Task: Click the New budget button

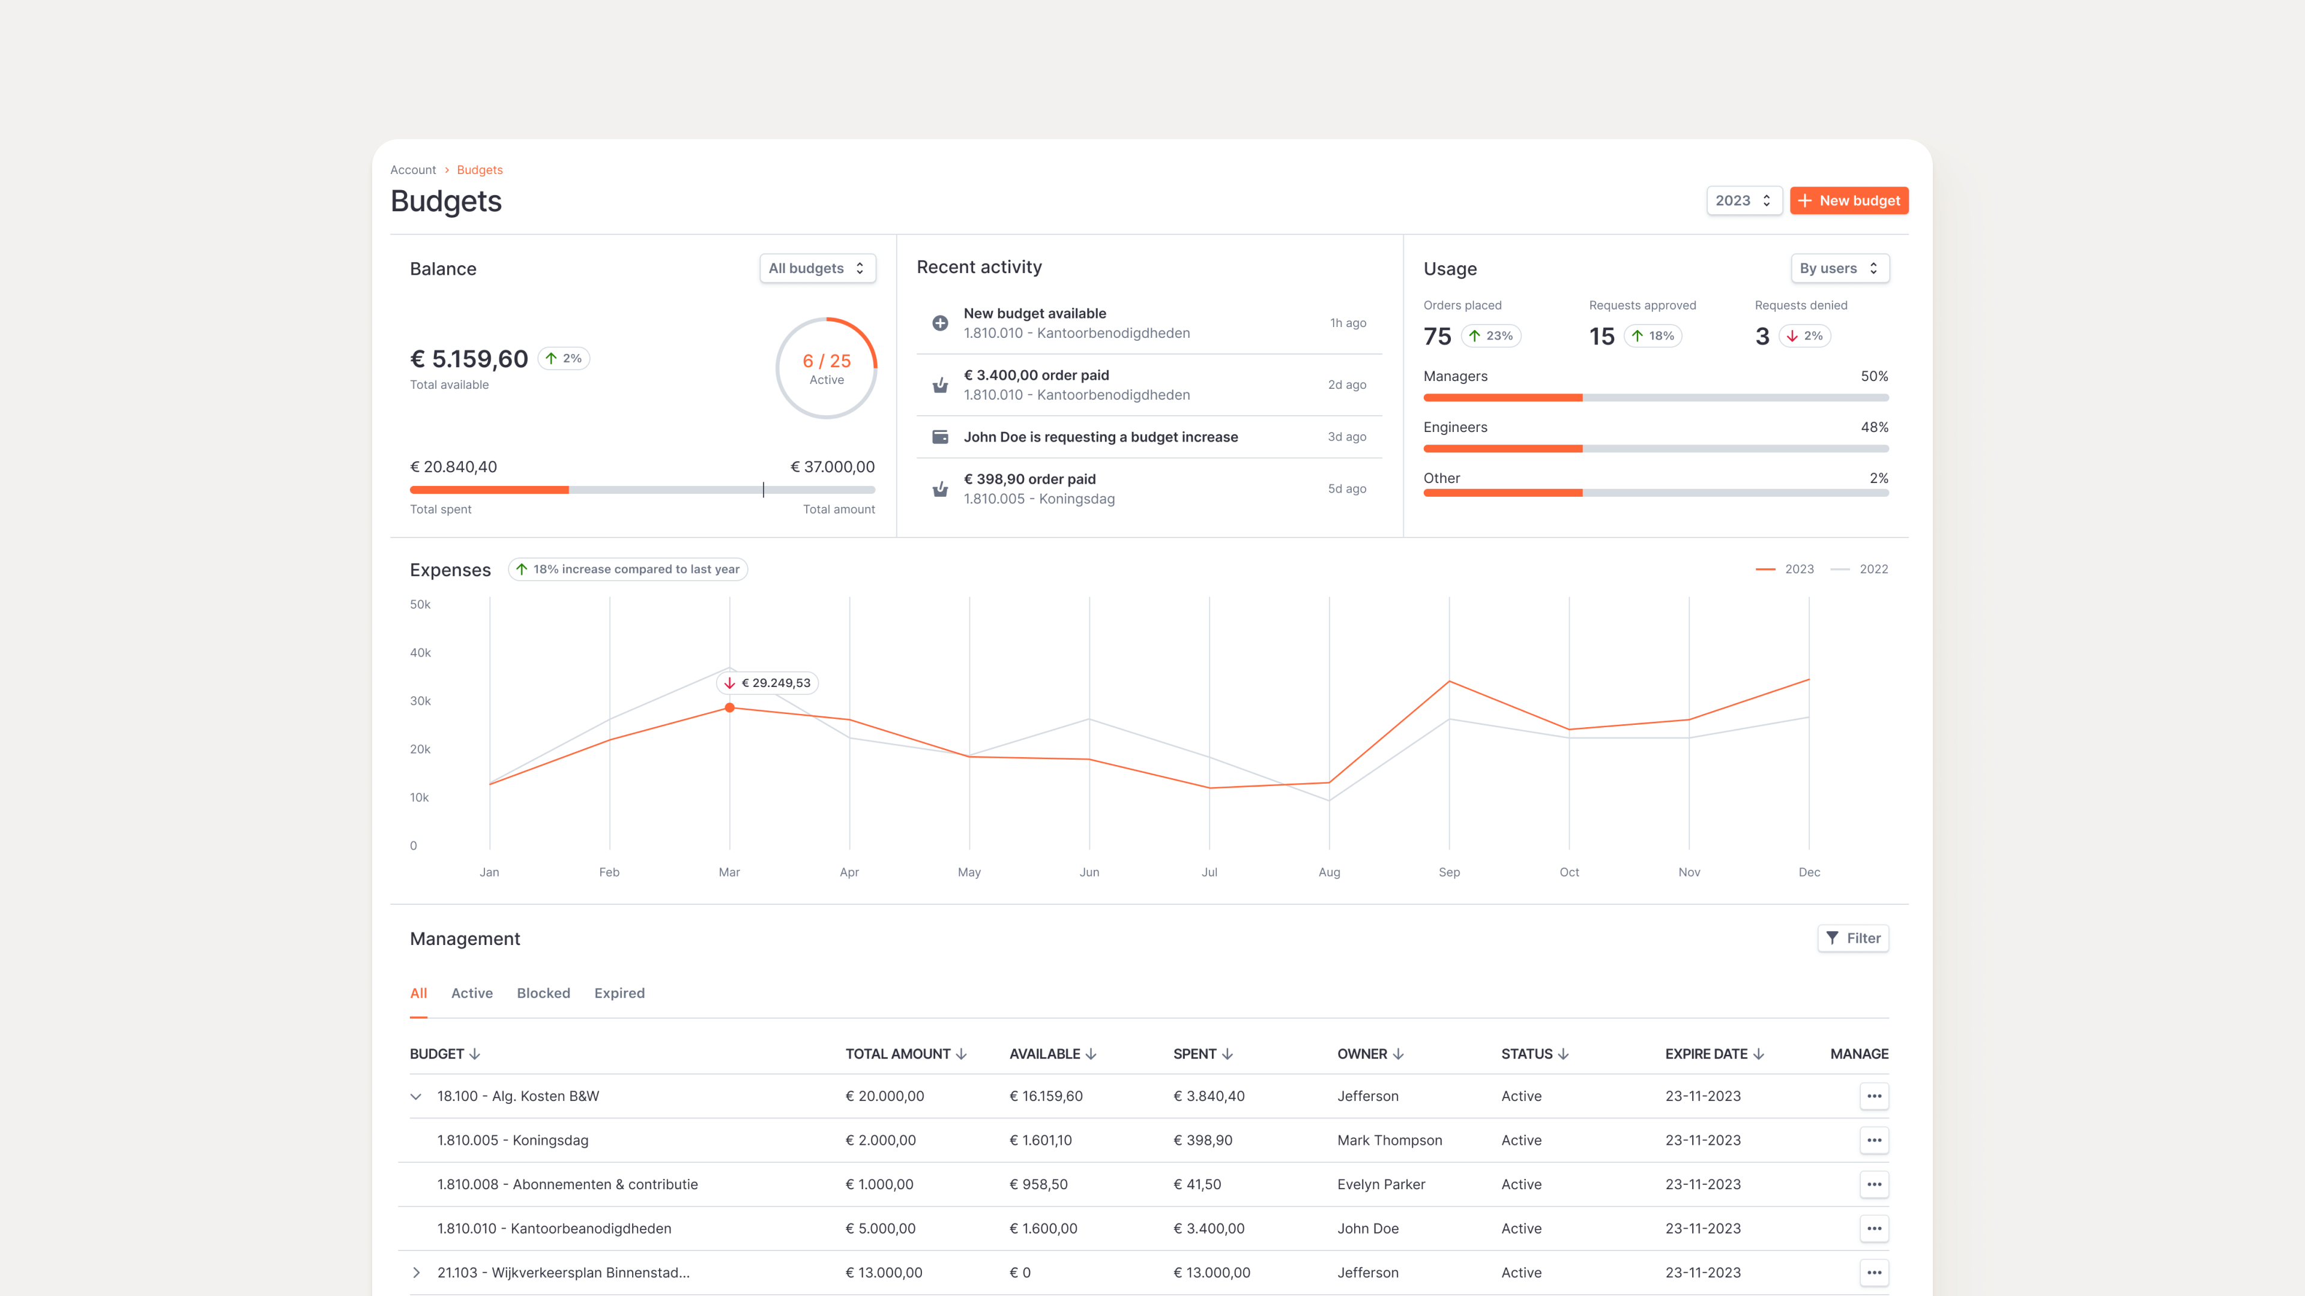Action: point(1849,200)
